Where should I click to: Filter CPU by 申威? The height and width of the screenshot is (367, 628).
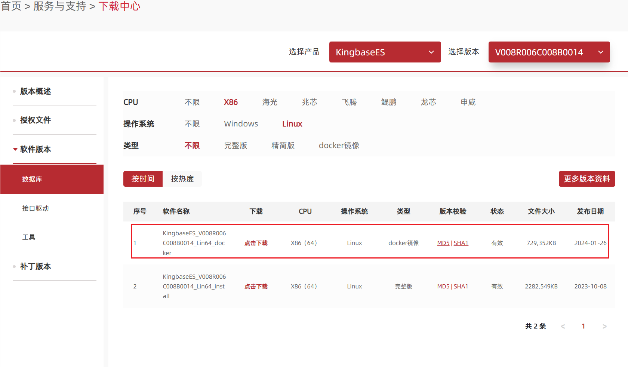[x=468, y=102]
